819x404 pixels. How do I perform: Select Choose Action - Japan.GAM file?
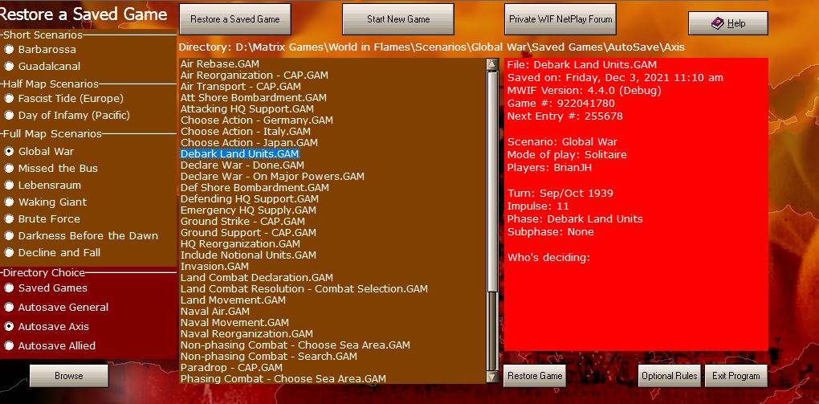point(249,143)
